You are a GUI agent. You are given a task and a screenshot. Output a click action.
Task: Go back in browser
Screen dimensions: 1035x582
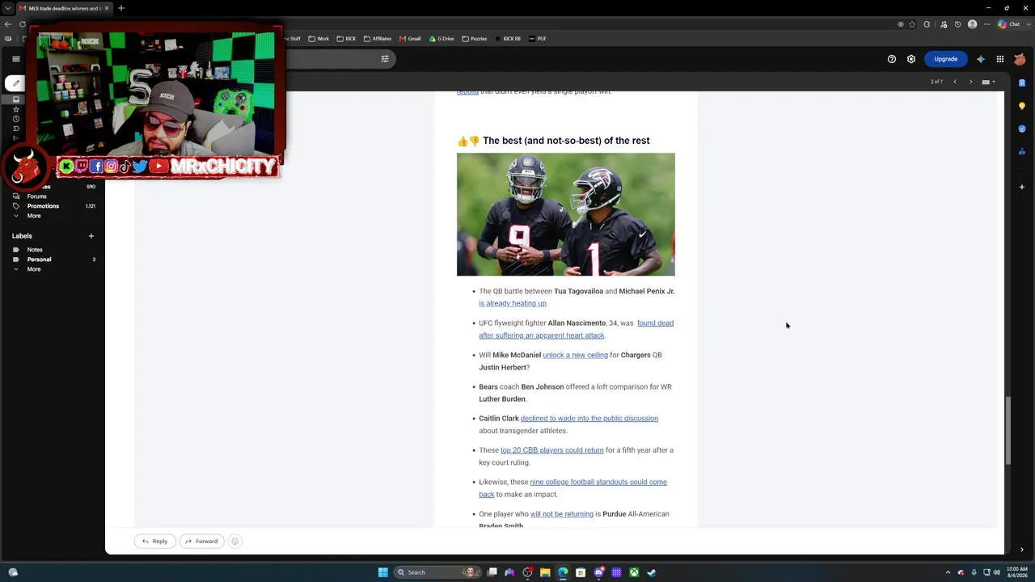pos(8,24)
